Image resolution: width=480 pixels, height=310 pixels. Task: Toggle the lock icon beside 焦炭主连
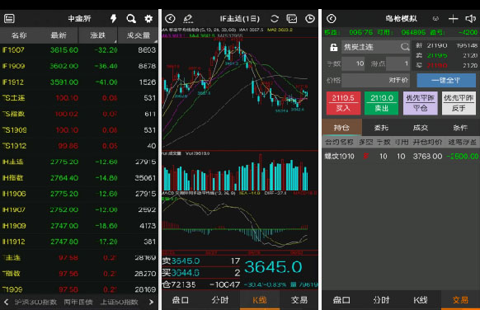click(333, 47)
